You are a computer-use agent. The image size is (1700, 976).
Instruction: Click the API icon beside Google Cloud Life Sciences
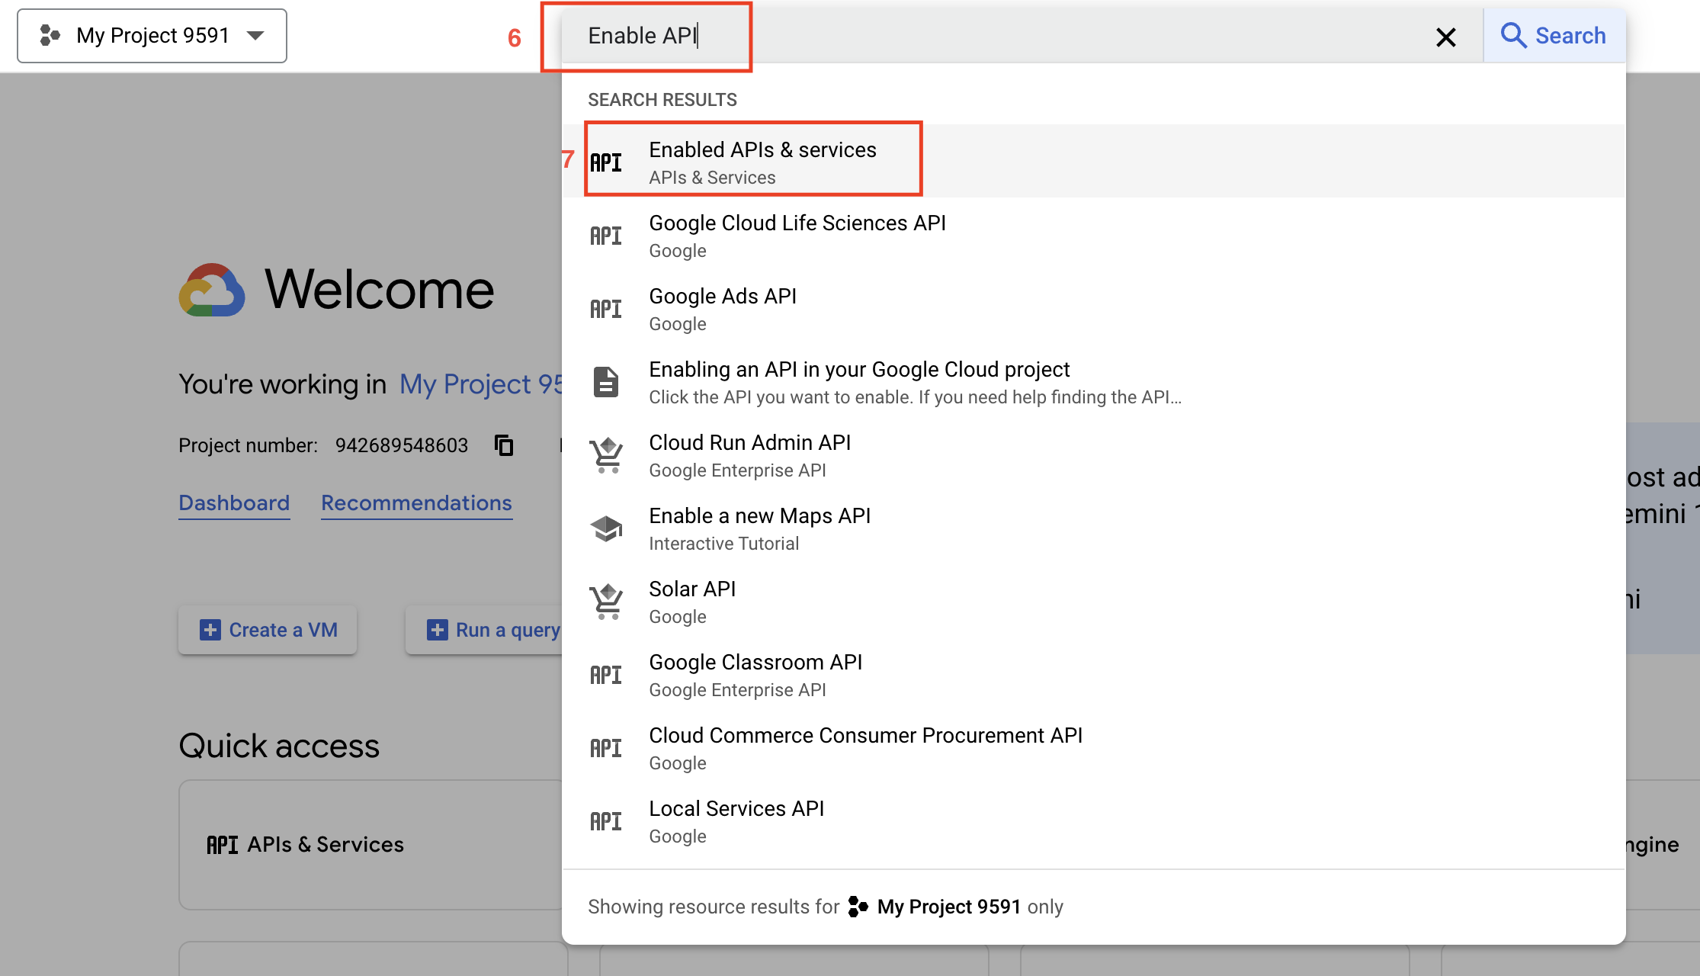tap(606, 236)
